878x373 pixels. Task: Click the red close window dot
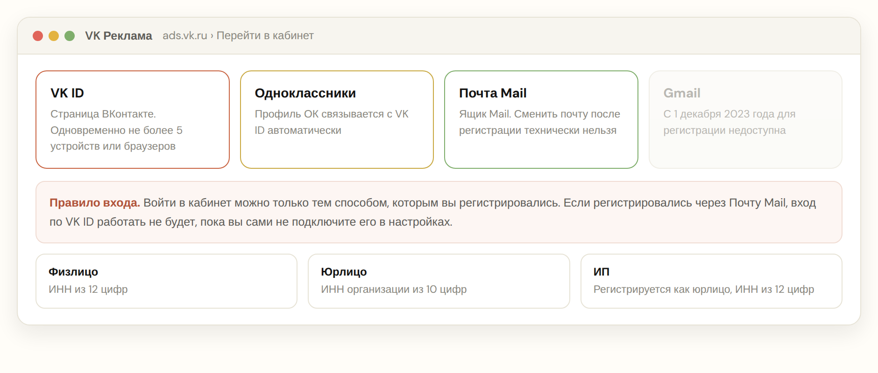pos(38,36)
